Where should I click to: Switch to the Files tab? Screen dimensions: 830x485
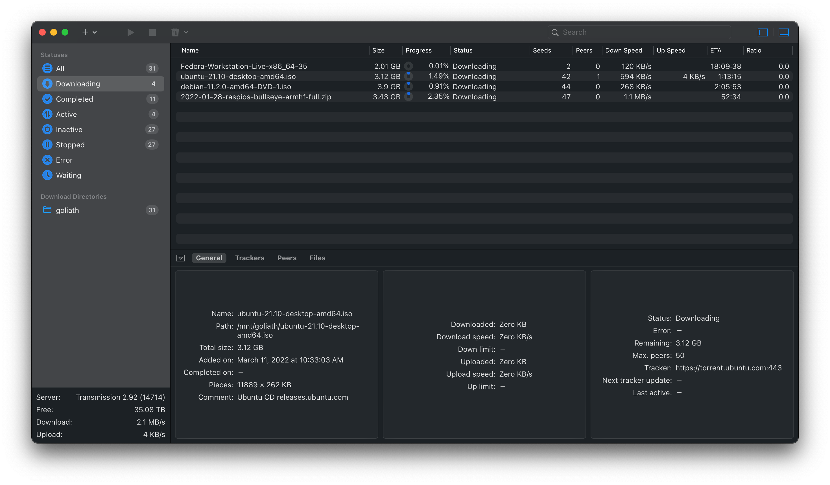point(317,258)
